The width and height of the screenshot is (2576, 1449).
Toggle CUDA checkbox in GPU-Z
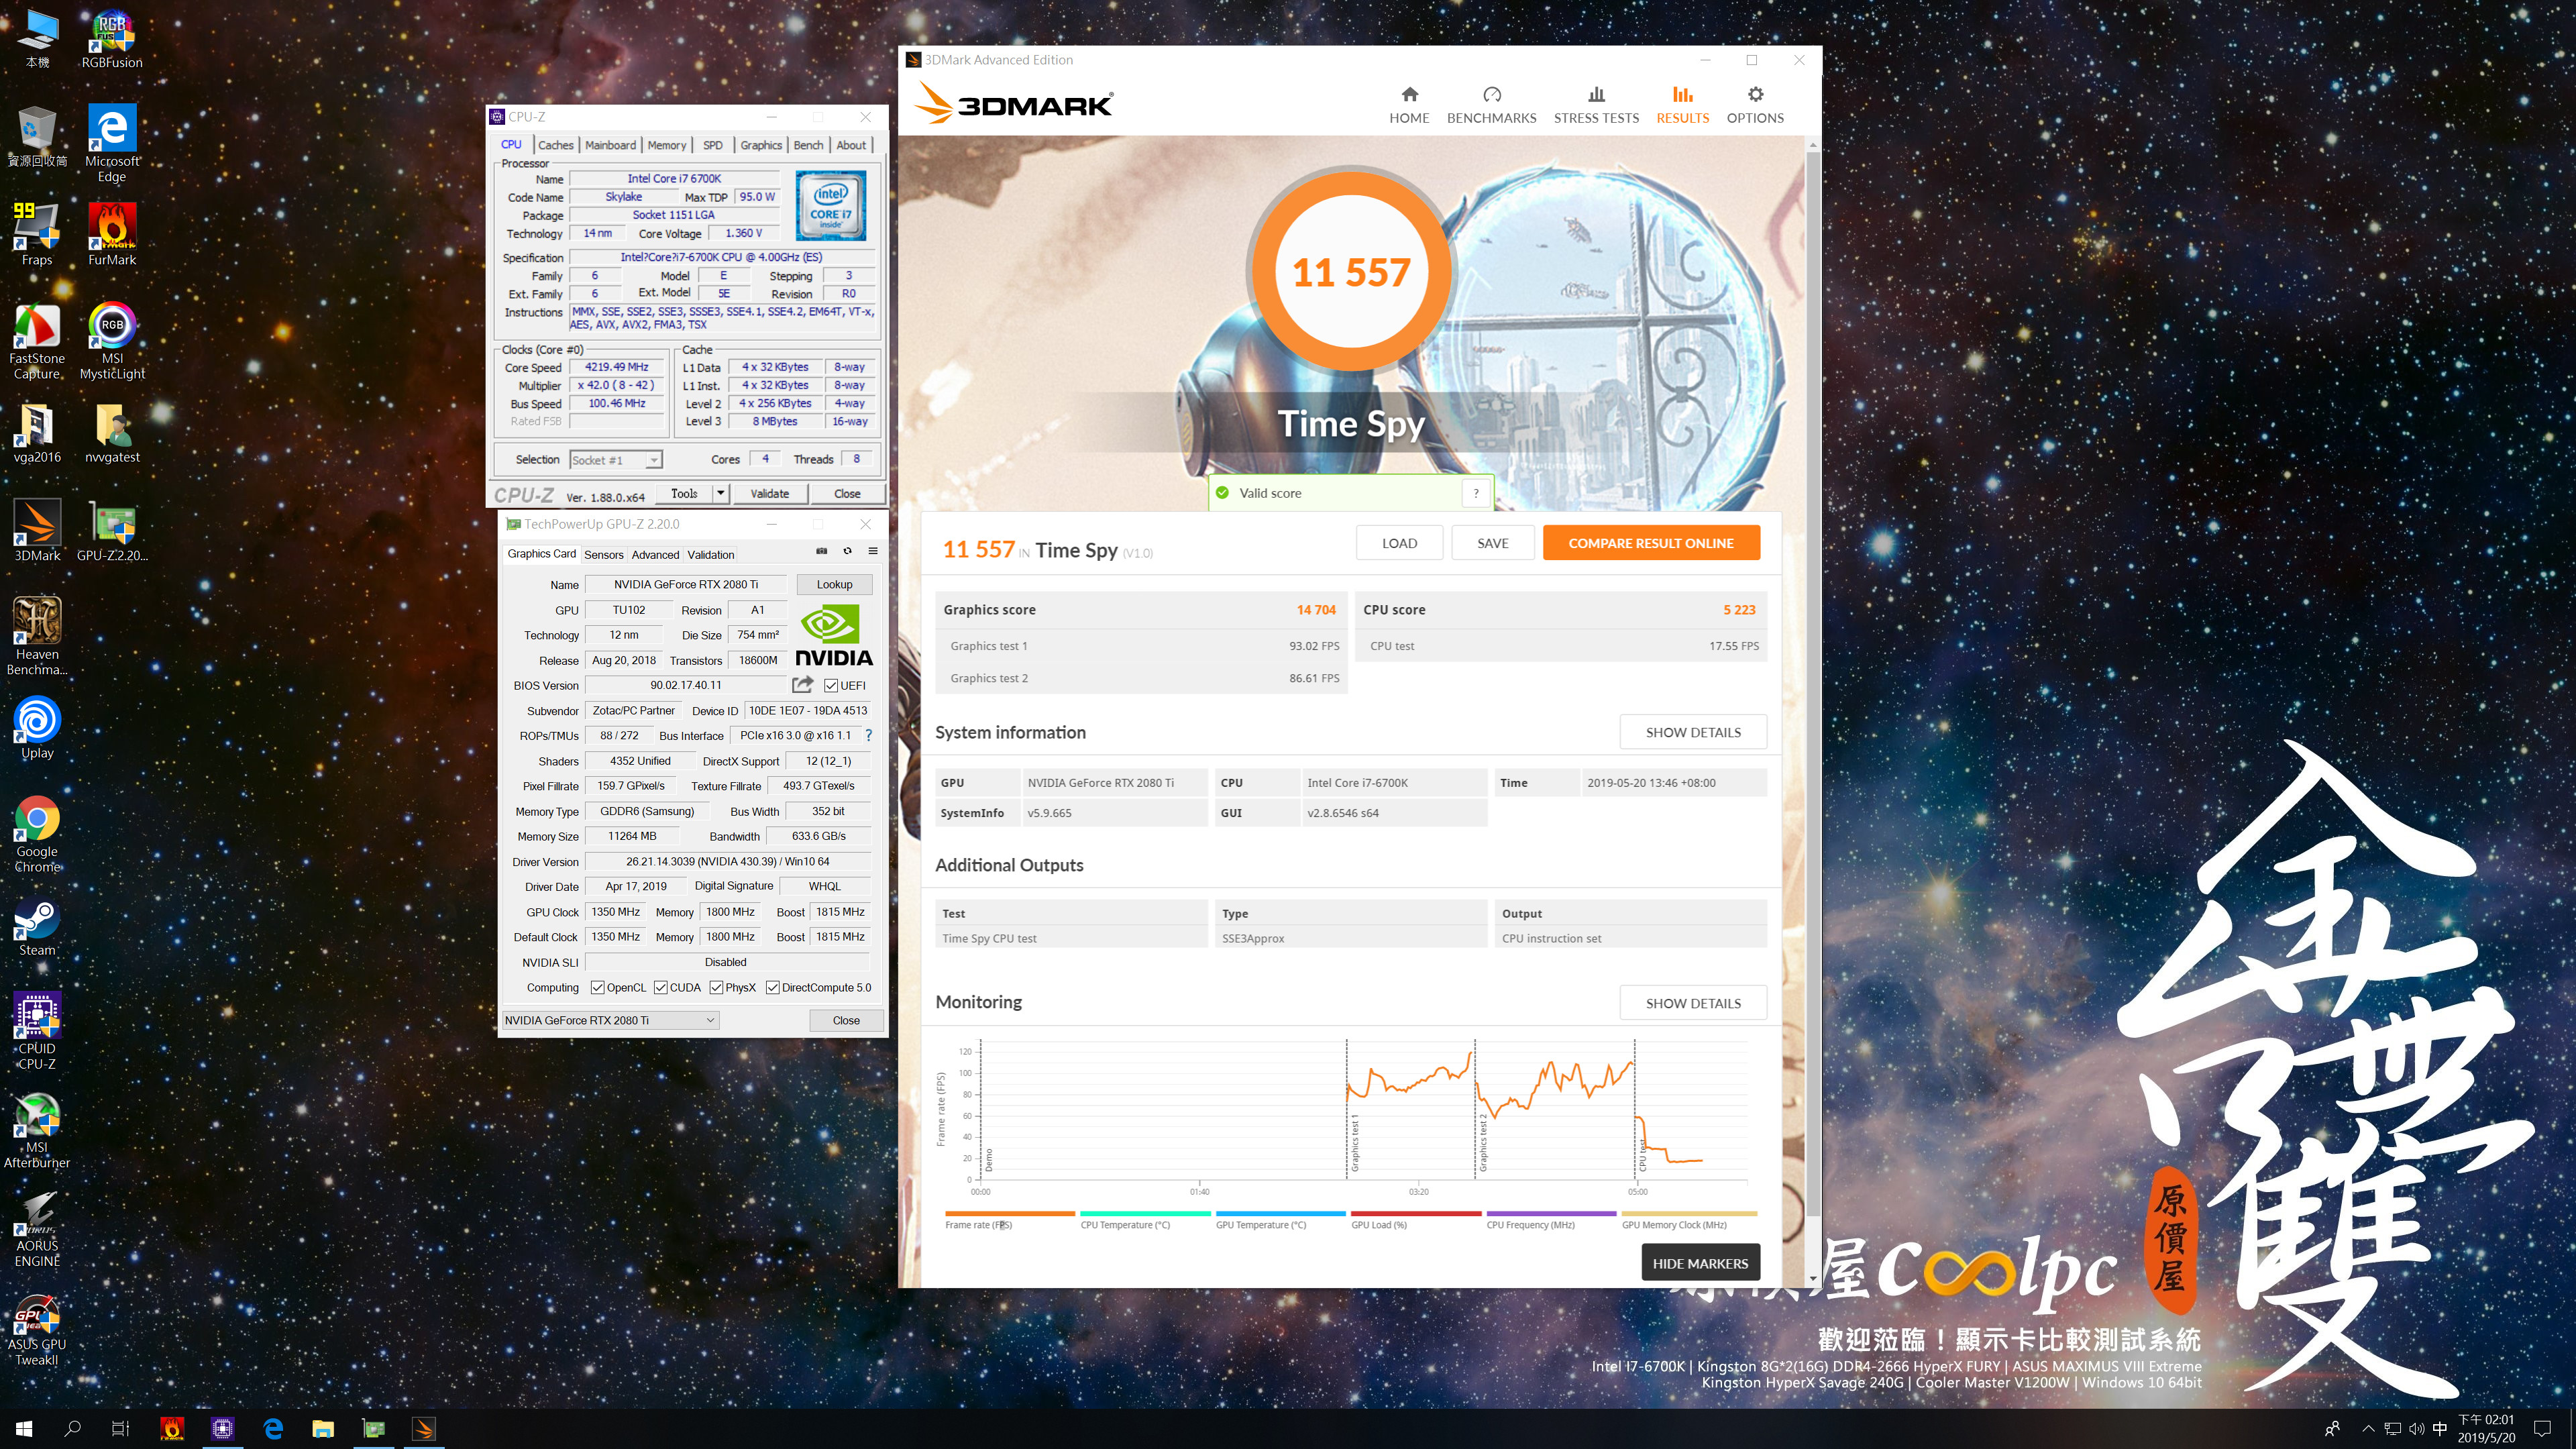(x=661, y=988)
